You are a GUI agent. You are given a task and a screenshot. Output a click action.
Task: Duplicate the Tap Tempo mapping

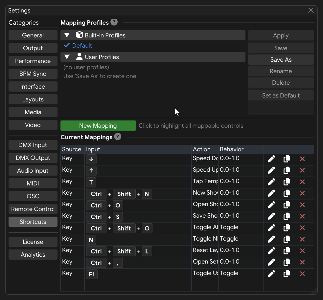point(287,182)
